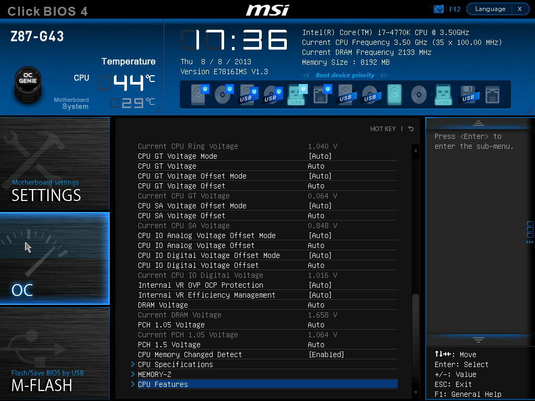Open the HOT KEY list
This screenshot has width=535, height=401.
[x=383, y=128]
